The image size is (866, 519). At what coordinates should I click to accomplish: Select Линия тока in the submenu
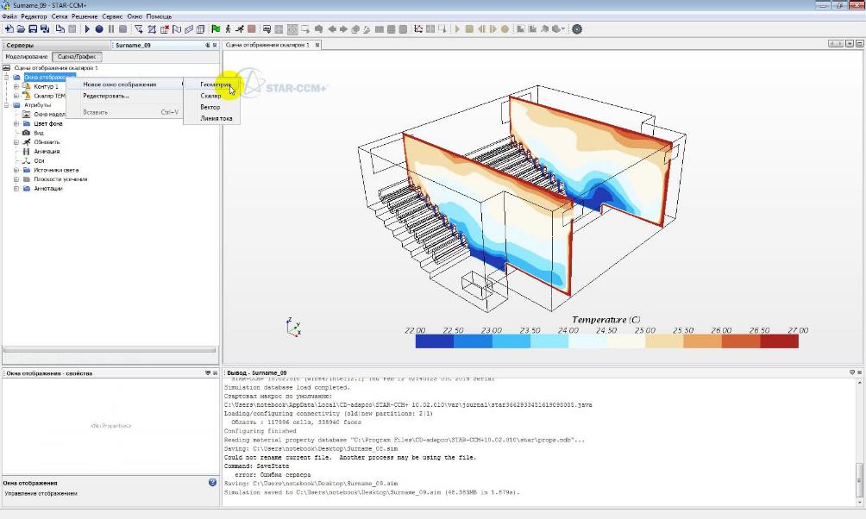coord(216,118)
